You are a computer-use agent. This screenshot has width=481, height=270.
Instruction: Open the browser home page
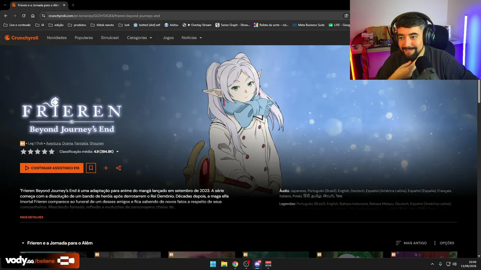pyautogui.click(x=33, y=16)
